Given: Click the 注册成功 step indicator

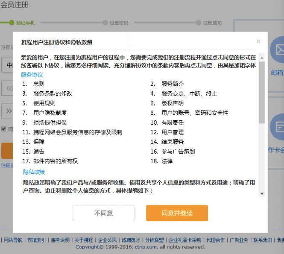Looking at the screenshot, I should pyautogui.click(x=209, y=23).
